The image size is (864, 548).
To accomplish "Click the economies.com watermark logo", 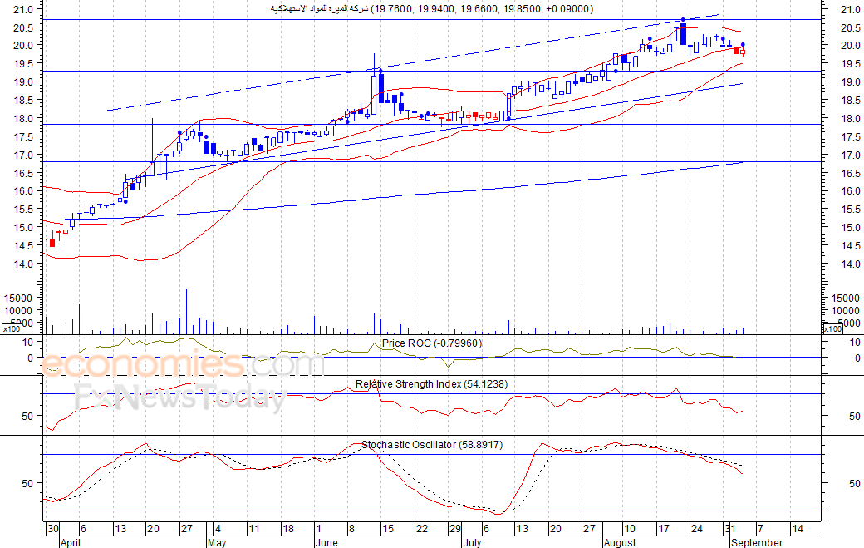I will coord(182,364).
